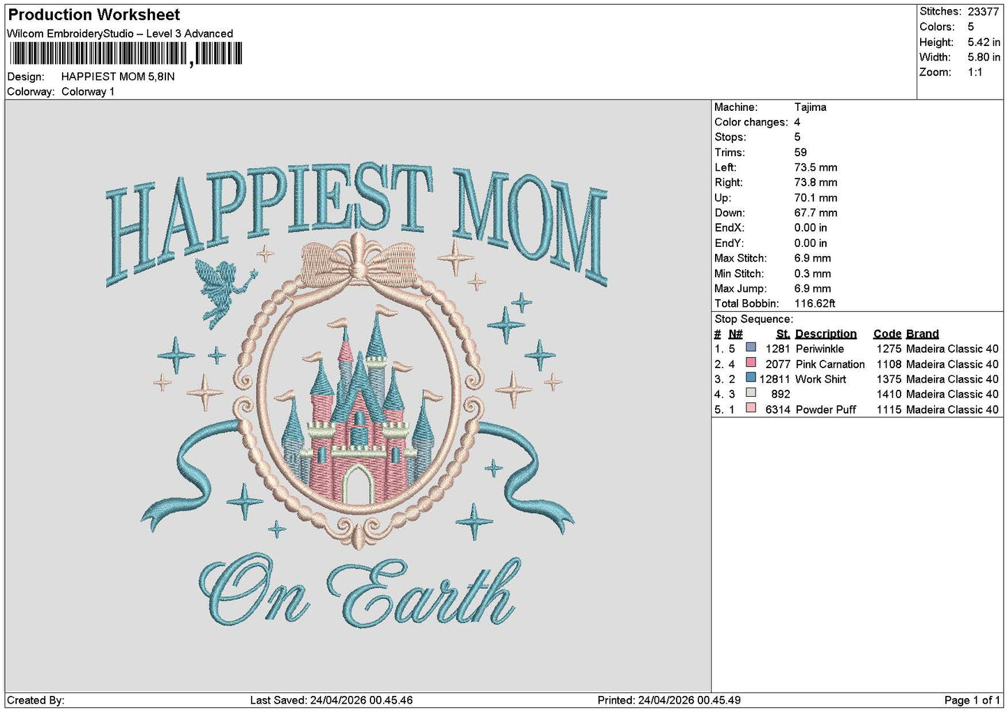
Task: Click the 'Brand' column header
Action: (x=922, y=334)
